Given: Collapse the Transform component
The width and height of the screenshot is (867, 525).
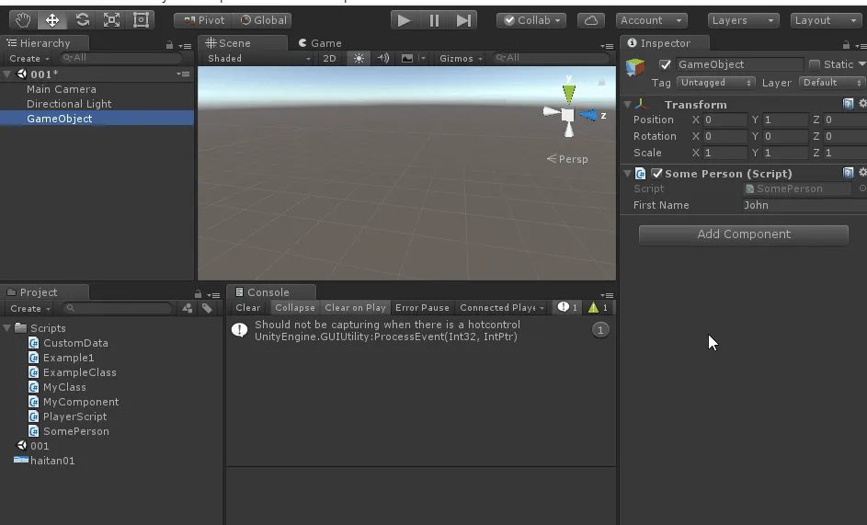Looking at the screenshot, I should click(x=628, y=105).
